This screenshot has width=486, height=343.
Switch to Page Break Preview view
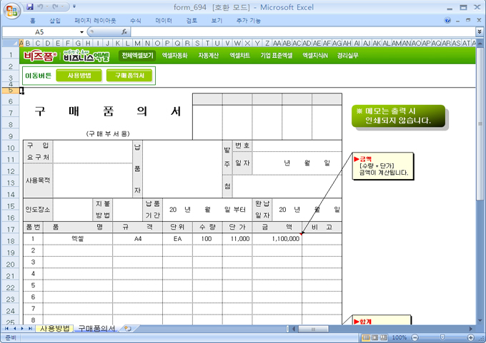click(385, 337)
